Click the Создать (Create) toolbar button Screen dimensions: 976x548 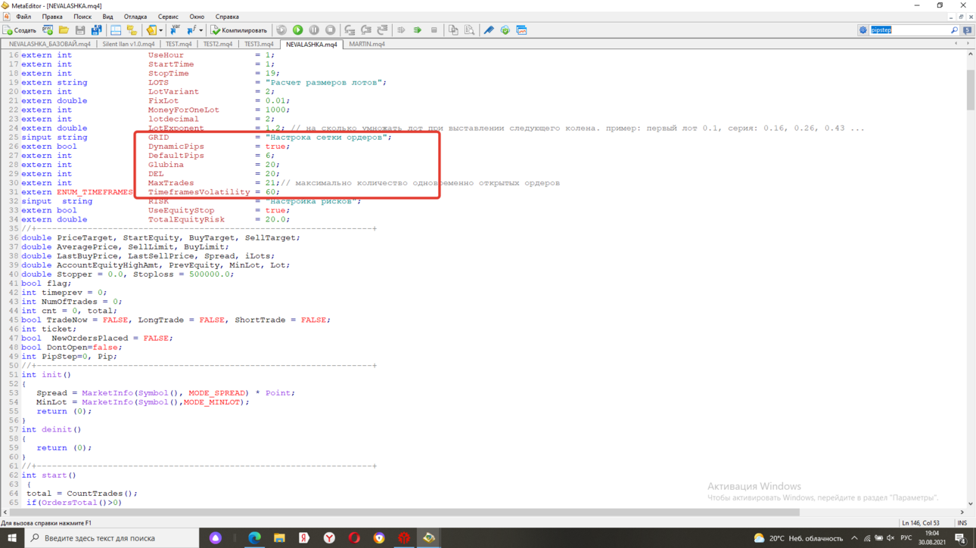click(20, 30)
